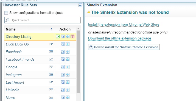Copy the Instagram rule set
196x101 pixels.
(x=63, y=75)
